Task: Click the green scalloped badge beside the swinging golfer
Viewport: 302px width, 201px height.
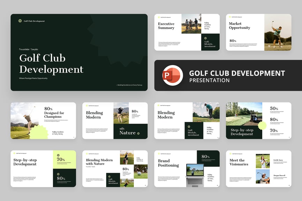Action: pyautogui.click(x=38, y=131)
